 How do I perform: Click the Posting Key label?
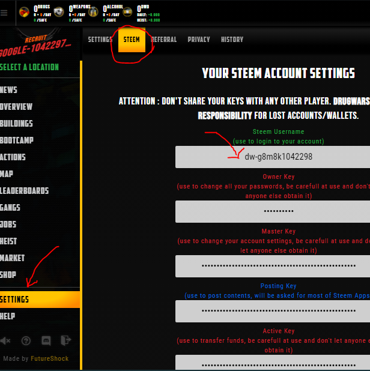point(278,286)
